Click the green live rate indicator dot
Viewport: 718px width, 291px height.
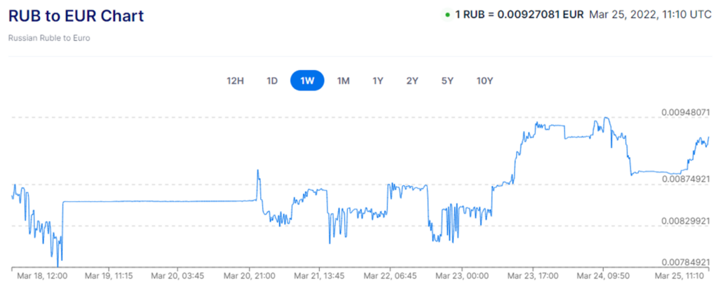(x=447, y=15)
